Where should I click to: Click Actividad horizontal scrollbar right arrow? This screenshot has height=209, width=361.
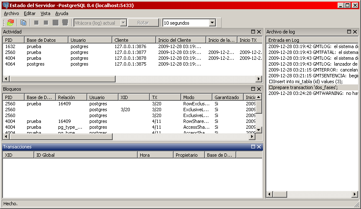[x=259, y=79]
